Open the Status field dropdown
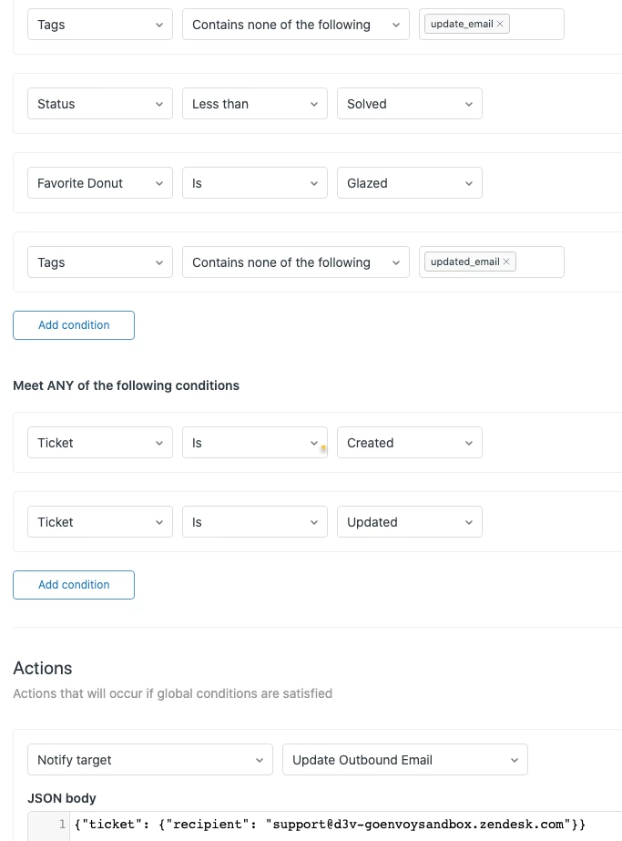622x841 pixels. coord(99,104)
